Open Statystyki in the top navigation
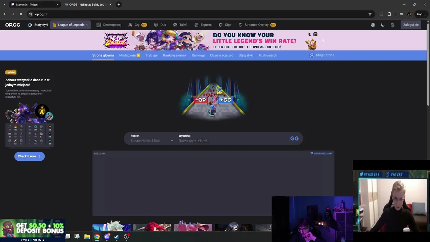Screen dimensions: 430x242 (38, 25)
